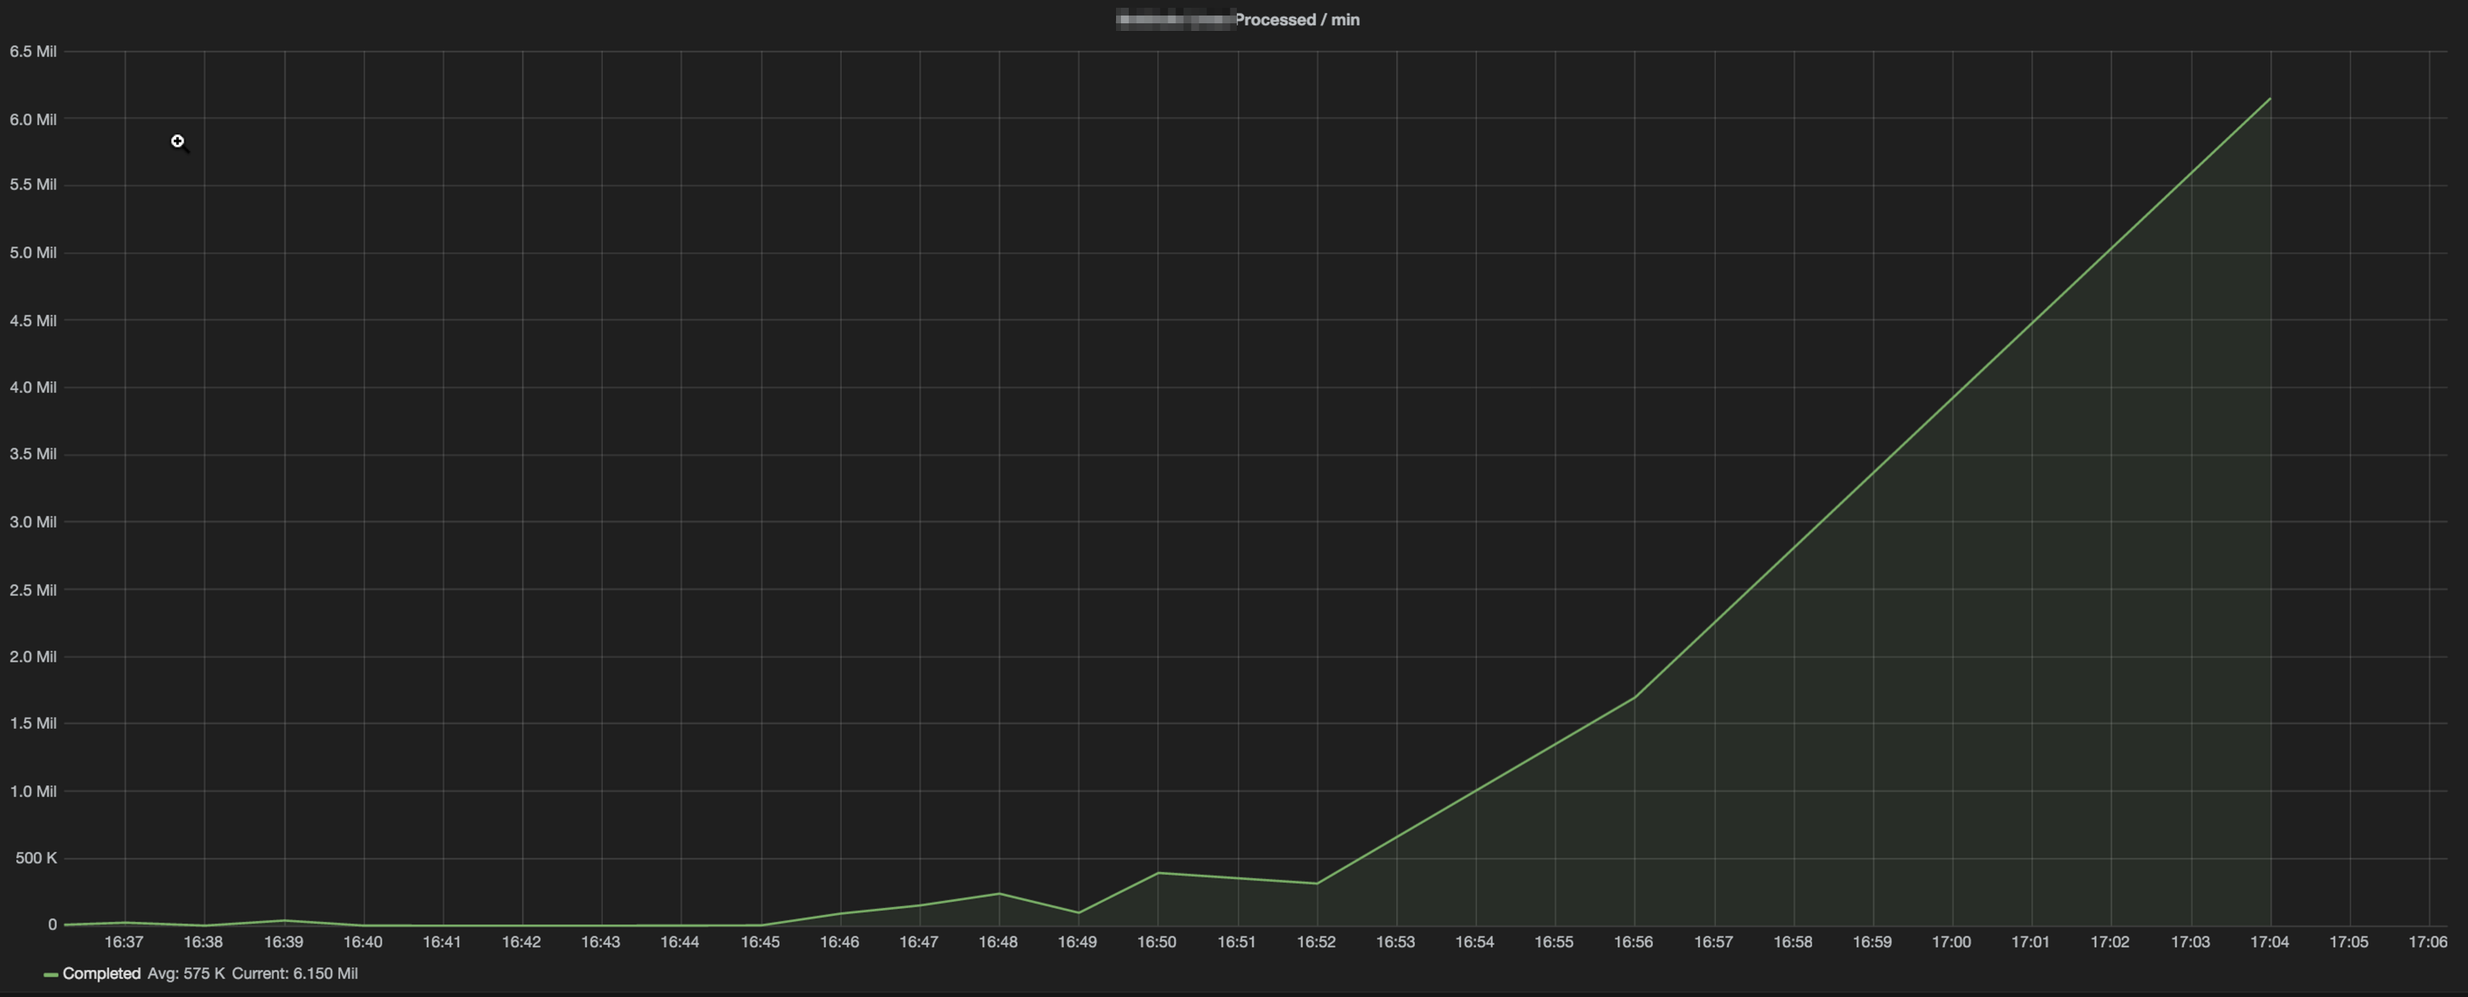Click the small peak data point at 16:50

coord(1157,873)
